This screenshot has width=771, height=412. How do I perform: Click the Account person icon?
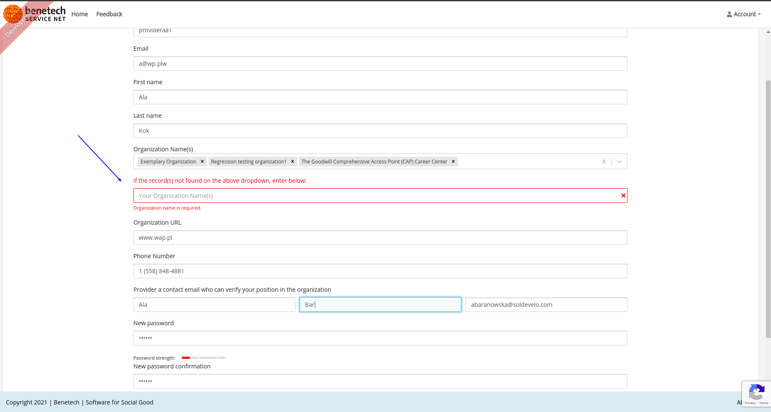click(x=729, y=14)
